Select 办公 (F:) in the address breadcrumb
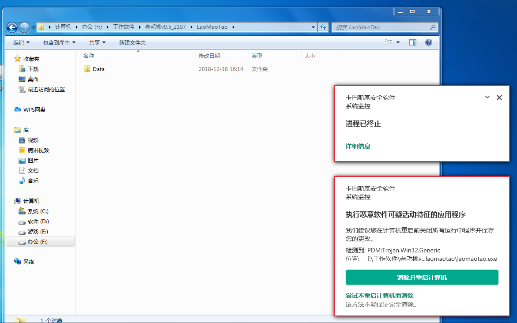The width and height of the screenshot is (517, 323). [92, 27]
